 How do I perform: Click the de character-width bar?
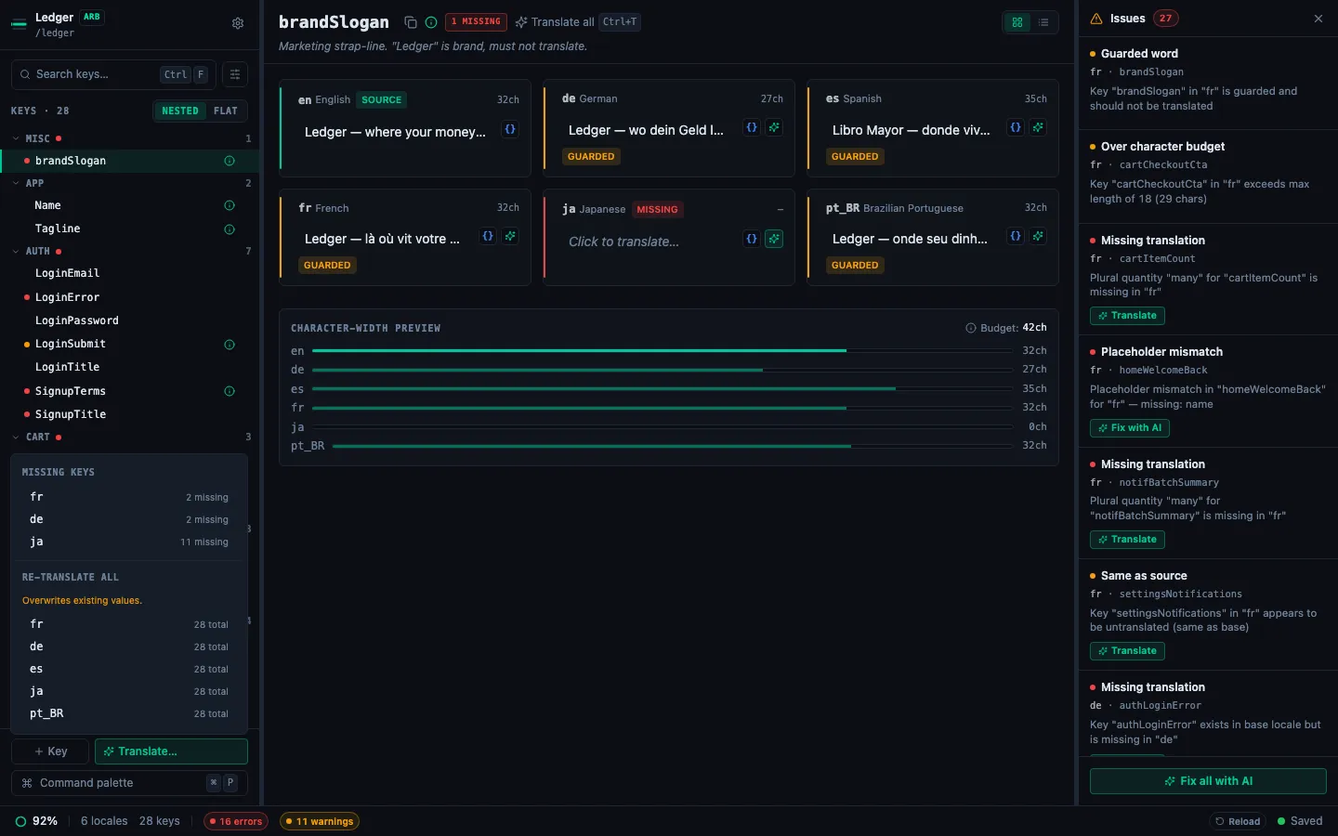(x=662, y=370)
